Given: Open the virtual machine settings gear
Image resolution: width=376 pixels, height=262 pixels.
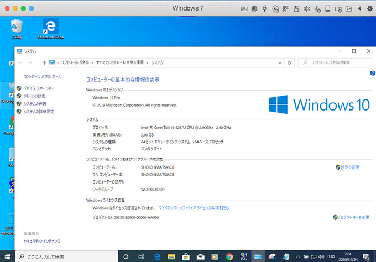Looking at the screenshot, I should tap(370, 9).
